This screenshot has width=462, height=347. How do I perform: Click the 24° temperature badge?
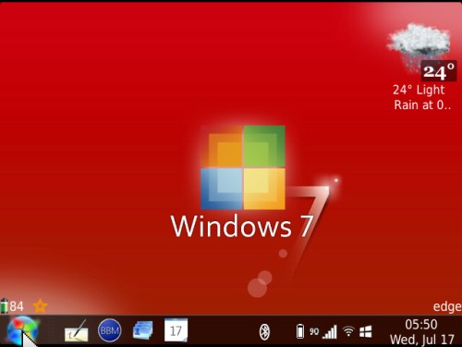[x=439, y=71]
